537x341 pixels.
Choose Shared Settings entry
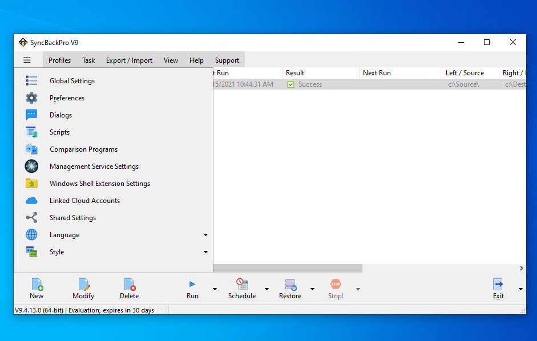[x=114, y=218]
